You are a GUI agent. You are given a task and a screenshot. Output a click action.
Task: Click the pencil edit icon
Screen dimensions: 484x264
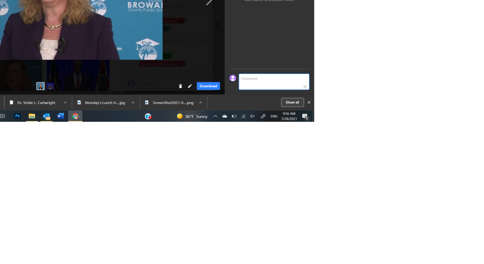190,86
